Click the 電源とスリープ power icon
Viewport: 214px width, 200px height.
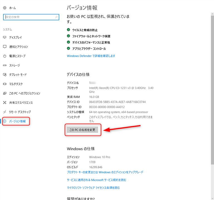pyautogui.click(x=5, y=56)
